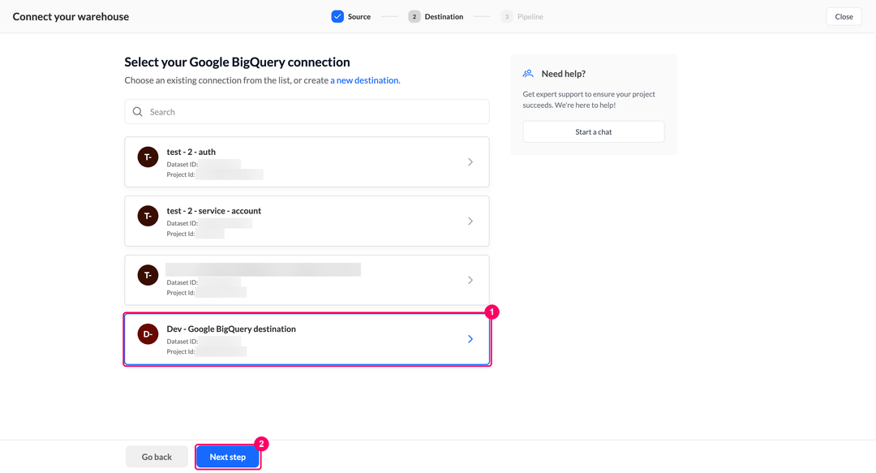The height and width of the screenshot is (473, 876).
Task: Click the Source step checkmark icon
Action: 337,17
